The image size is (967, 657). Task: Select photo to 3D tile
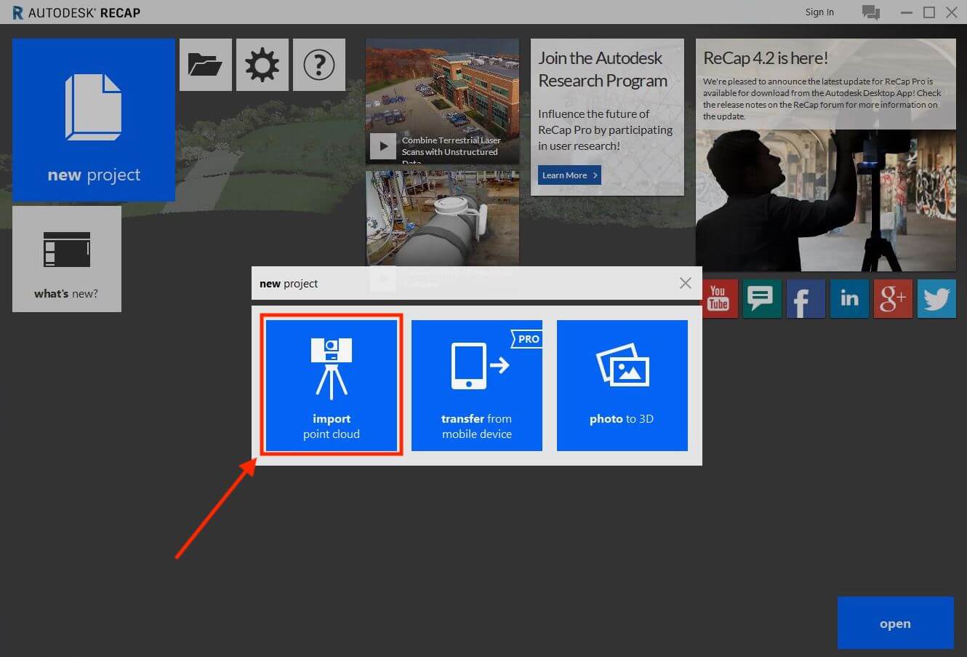pos(622,386)
